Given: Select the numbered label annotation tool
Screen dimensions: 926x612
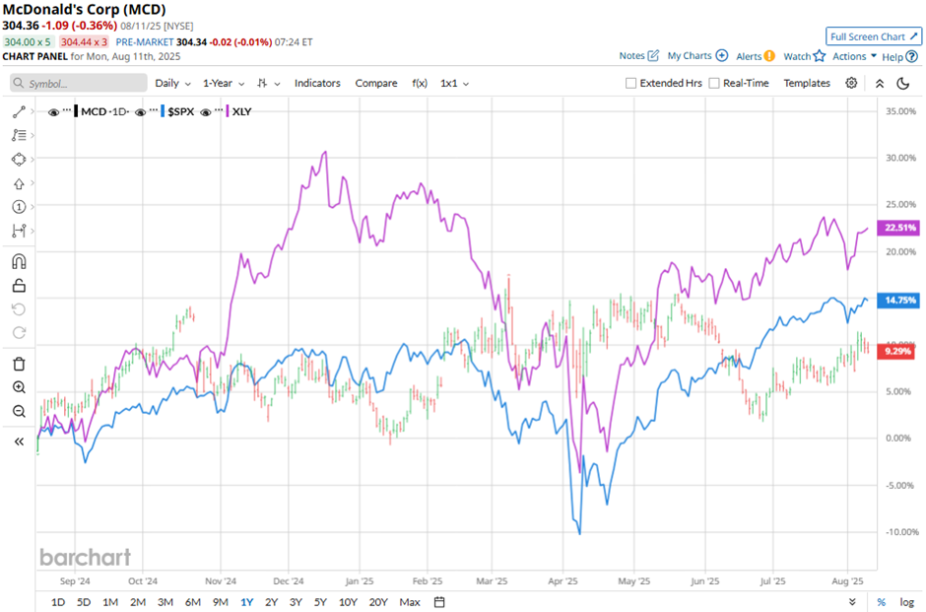Looking at the screenshot, I should pos(19,207).
